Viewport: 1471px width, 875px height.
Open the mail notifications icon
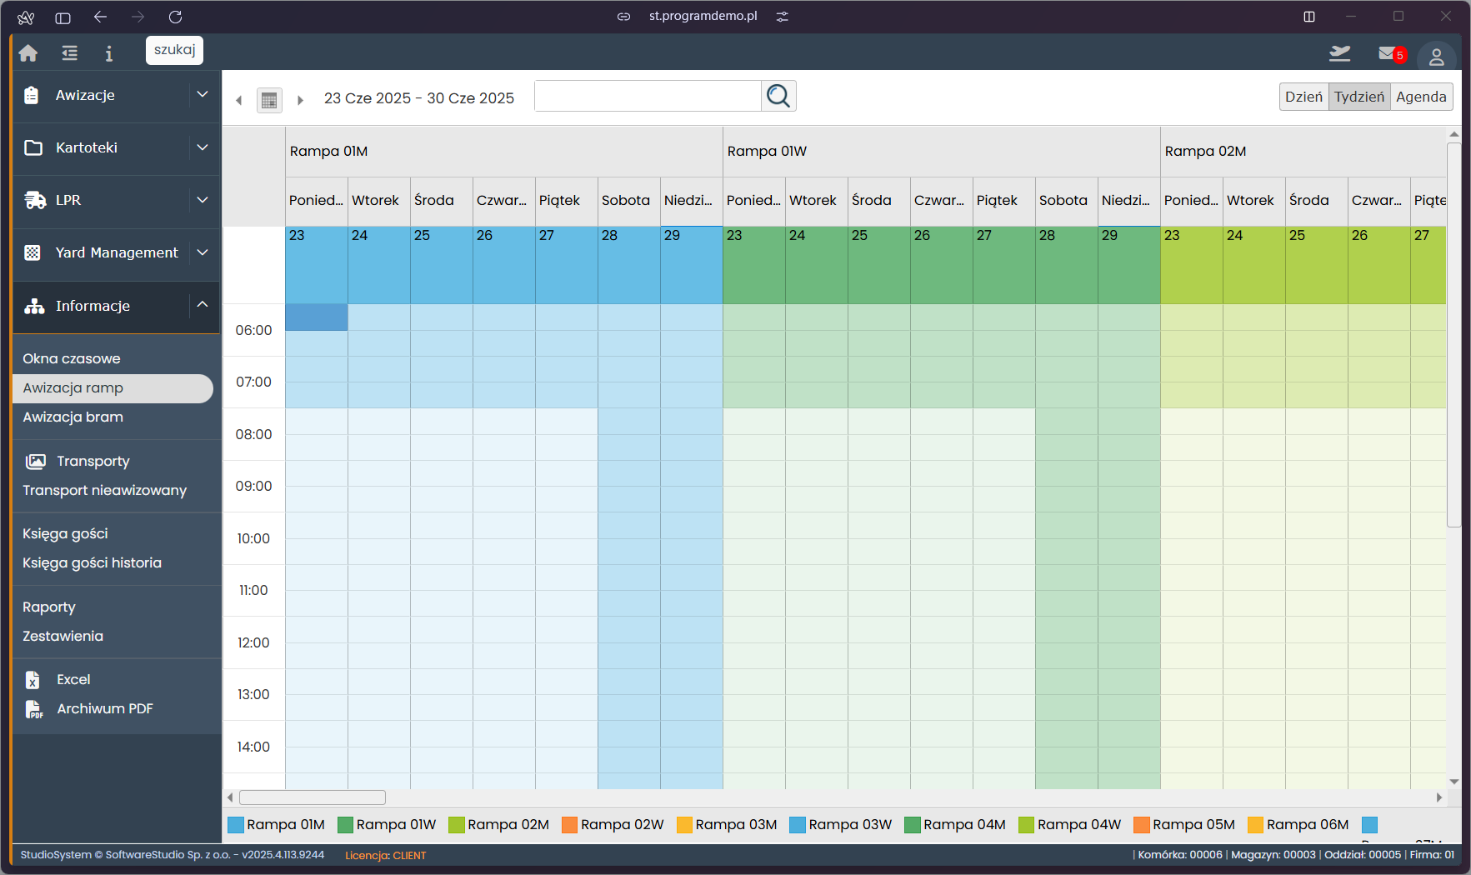[x=1388, y=54]
